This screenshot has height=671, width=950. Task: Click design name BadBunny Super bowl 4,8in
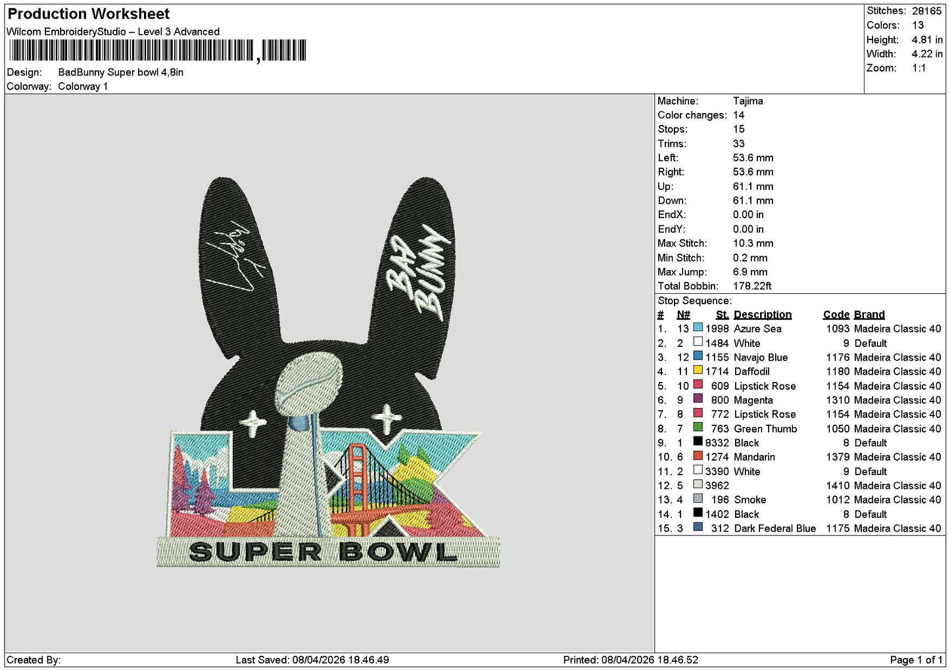coord(121,72)
